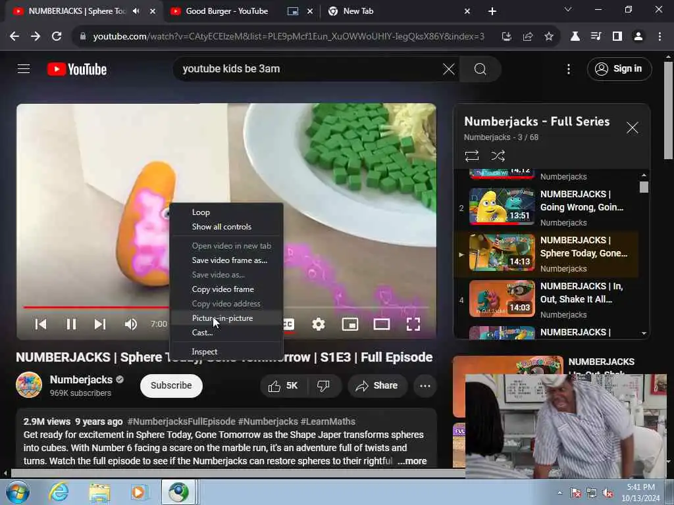Mute the video player volume

[131, 324]
